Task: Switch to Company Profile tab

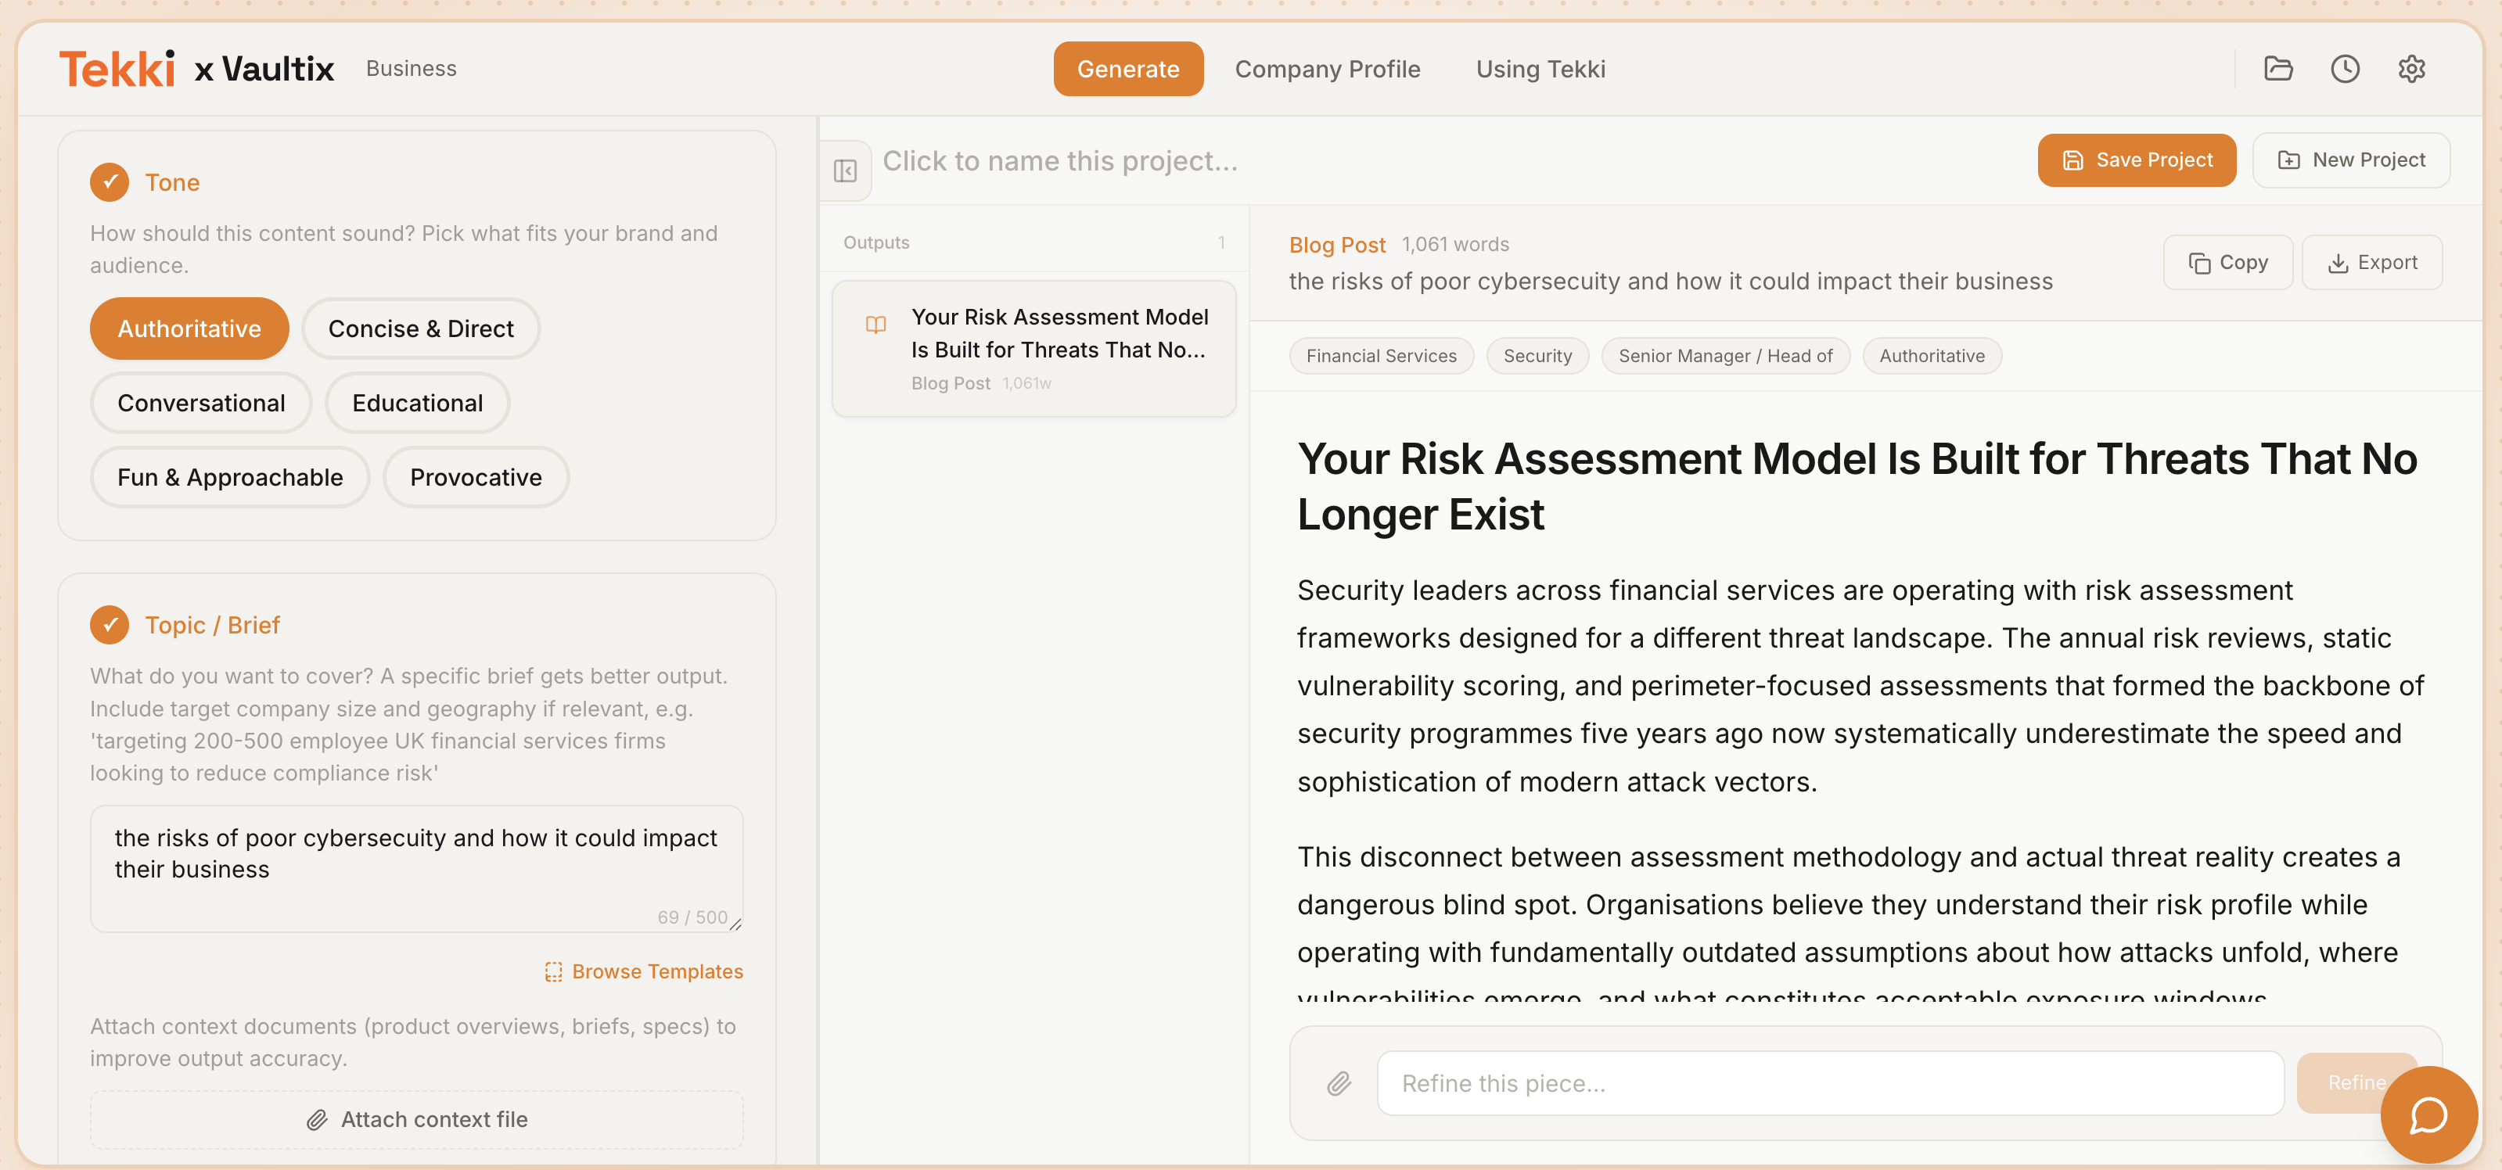Action: coord(1327,69)
